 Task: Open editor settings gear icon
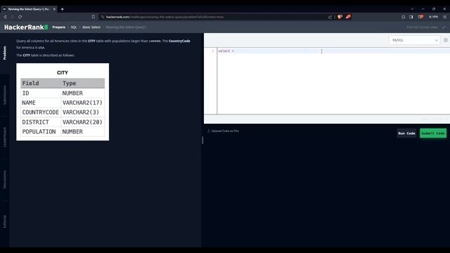pyautogui.click(x=446, y=40)
